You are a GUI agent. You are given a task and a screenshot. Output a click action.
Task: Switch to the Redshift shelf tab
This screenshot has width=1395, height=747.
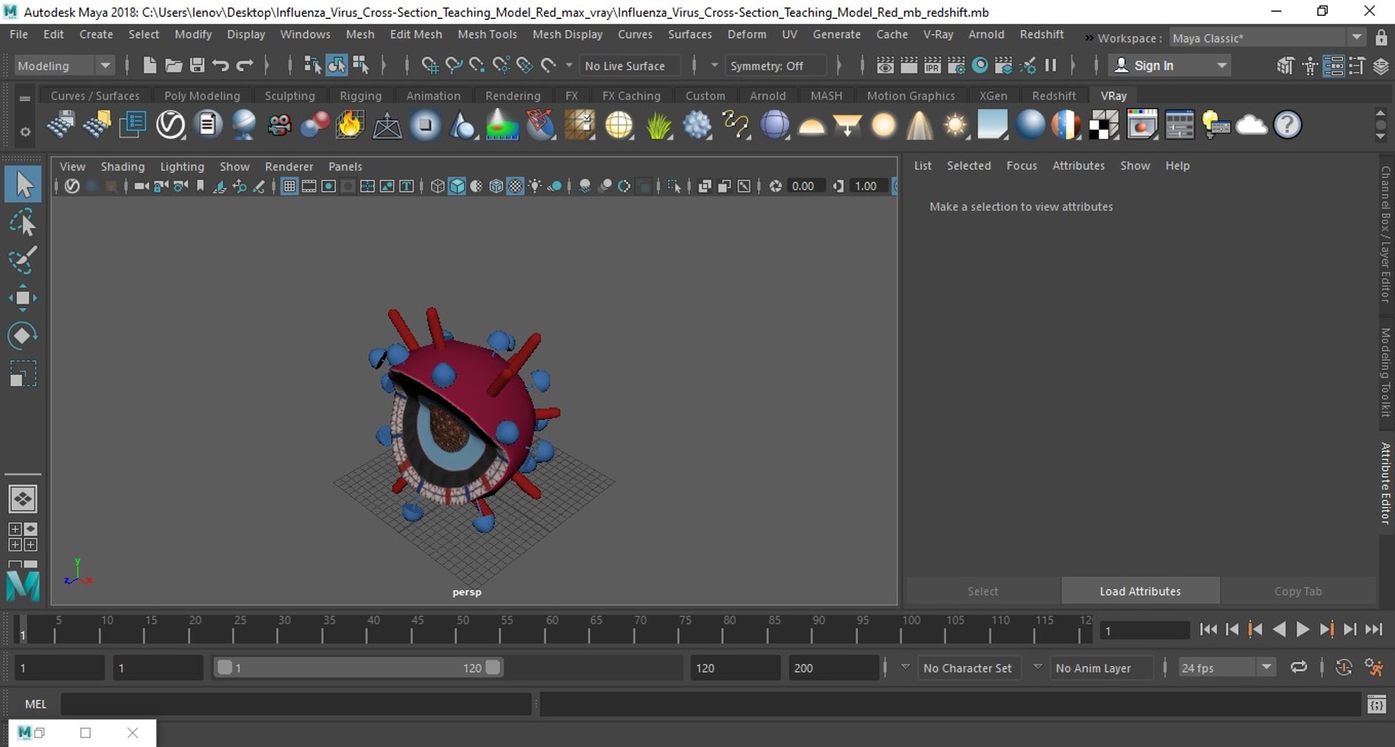pos(1054,96)
